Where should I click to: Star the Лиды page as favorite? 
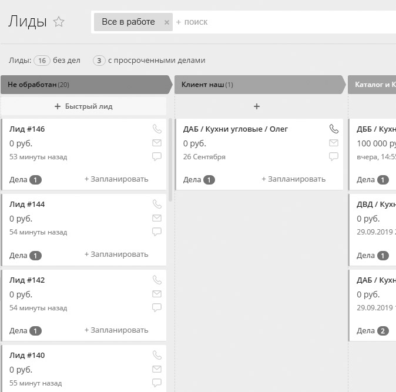pos(59,22)
